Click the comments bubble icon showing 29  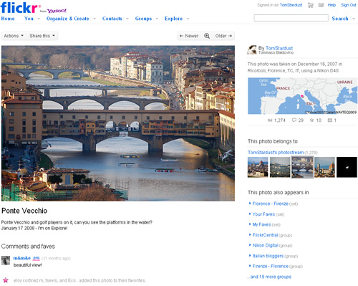(x=294, y=120)
